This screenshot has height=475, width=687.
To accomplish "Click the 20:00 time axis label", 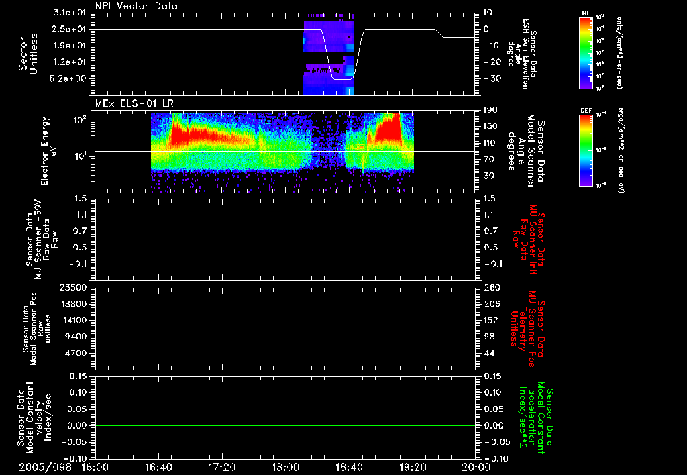I will (476, 467).
